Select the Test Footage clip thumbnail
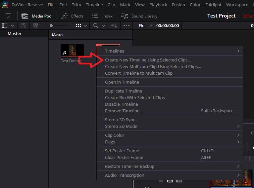The image size is (254, 188). tap(72, 51)
